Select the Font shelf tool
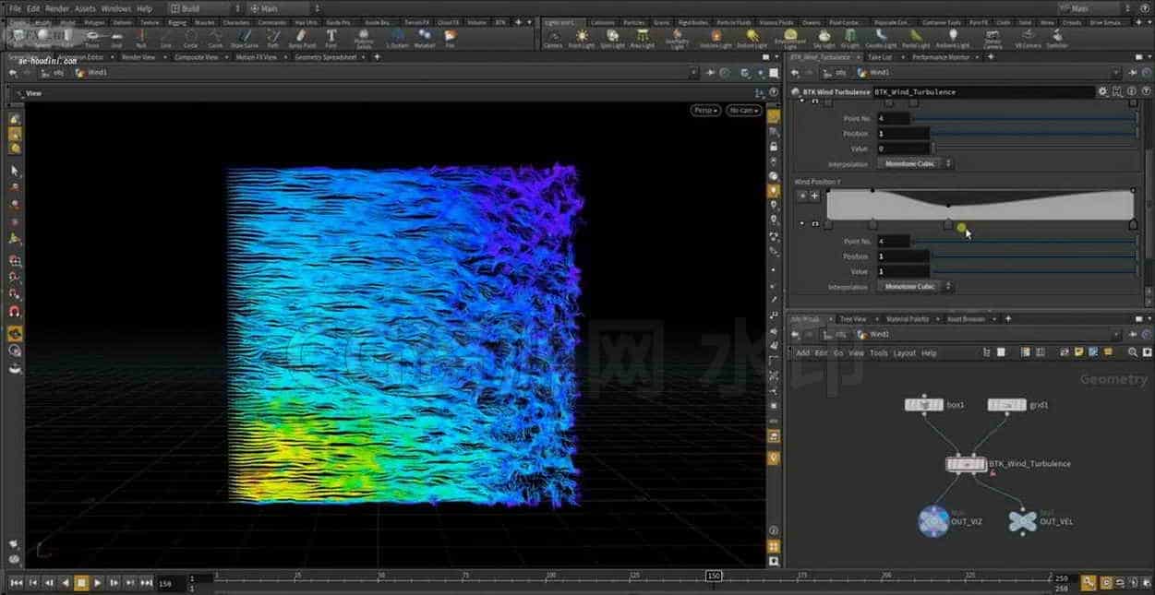This screenshot has width=1155, height=595. [x=331, y=38]
